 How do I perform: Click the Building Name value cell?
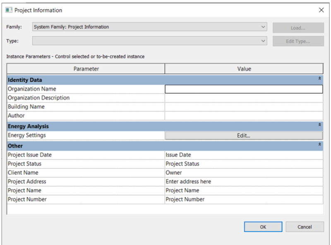244,107
